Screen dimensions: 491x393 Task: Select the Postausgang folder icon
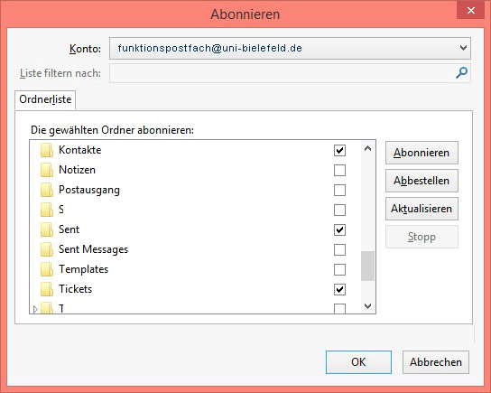coord(47,191)
